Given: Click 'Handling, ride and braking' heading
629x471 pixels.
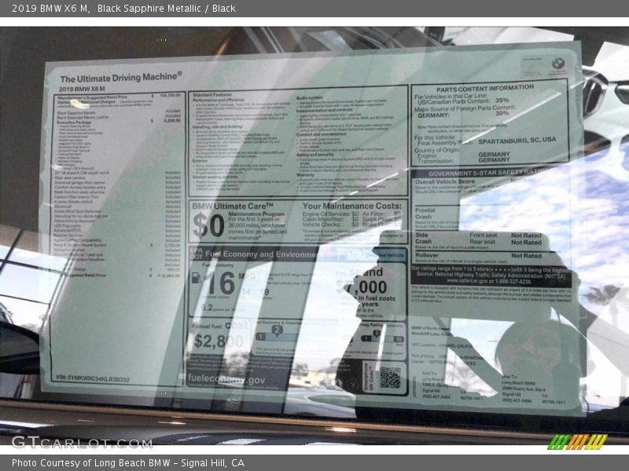Looking at the screenshot, I should coord(218,127).
